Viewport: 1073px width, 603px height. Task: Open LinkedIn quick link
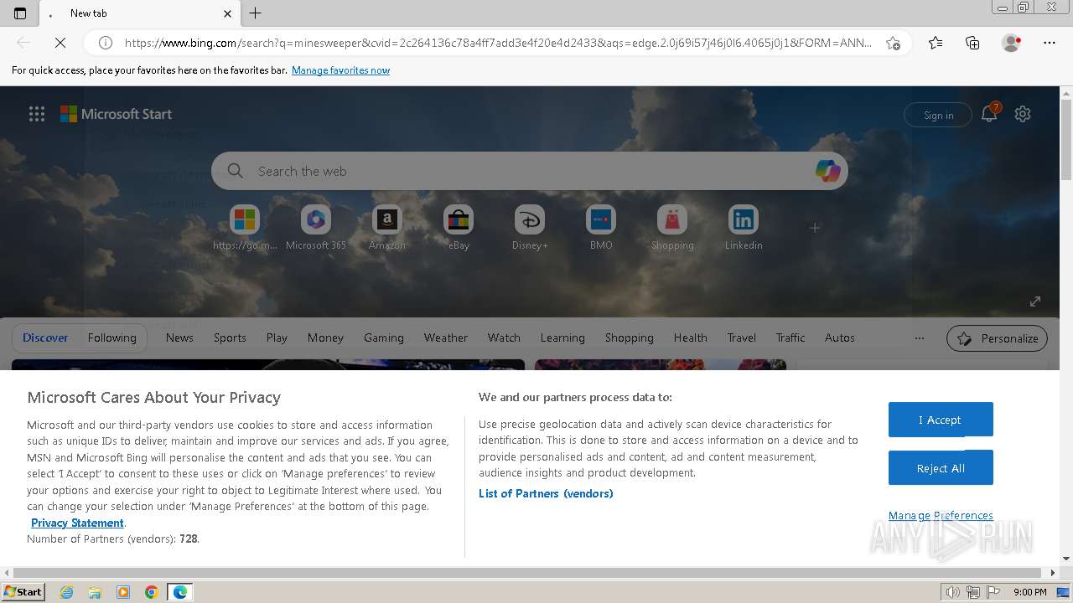click(744, 228)
